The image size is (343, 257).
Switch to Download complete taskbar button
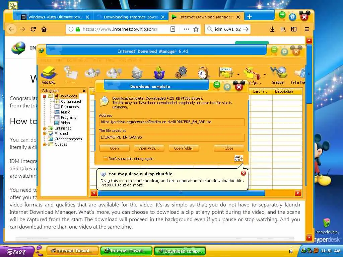180,251
